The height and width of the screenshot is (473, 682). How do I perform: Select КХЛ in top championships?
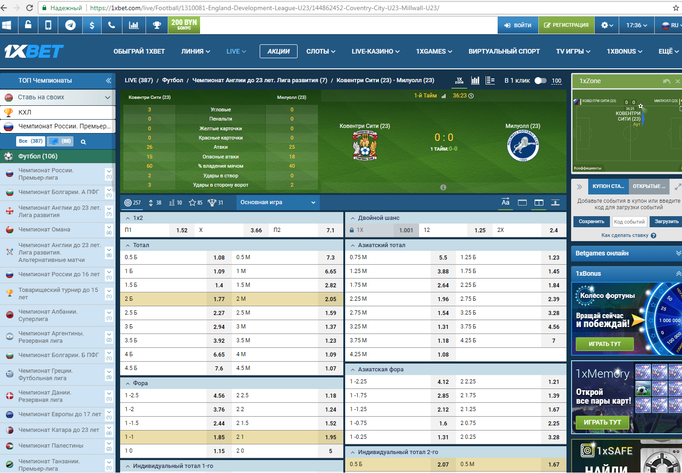[x=58, y=112]
